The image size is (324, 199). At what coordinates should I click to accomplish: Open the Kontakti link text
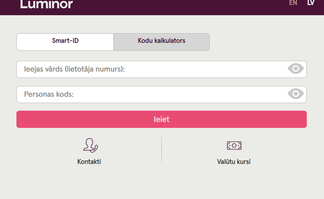[89, 161]
